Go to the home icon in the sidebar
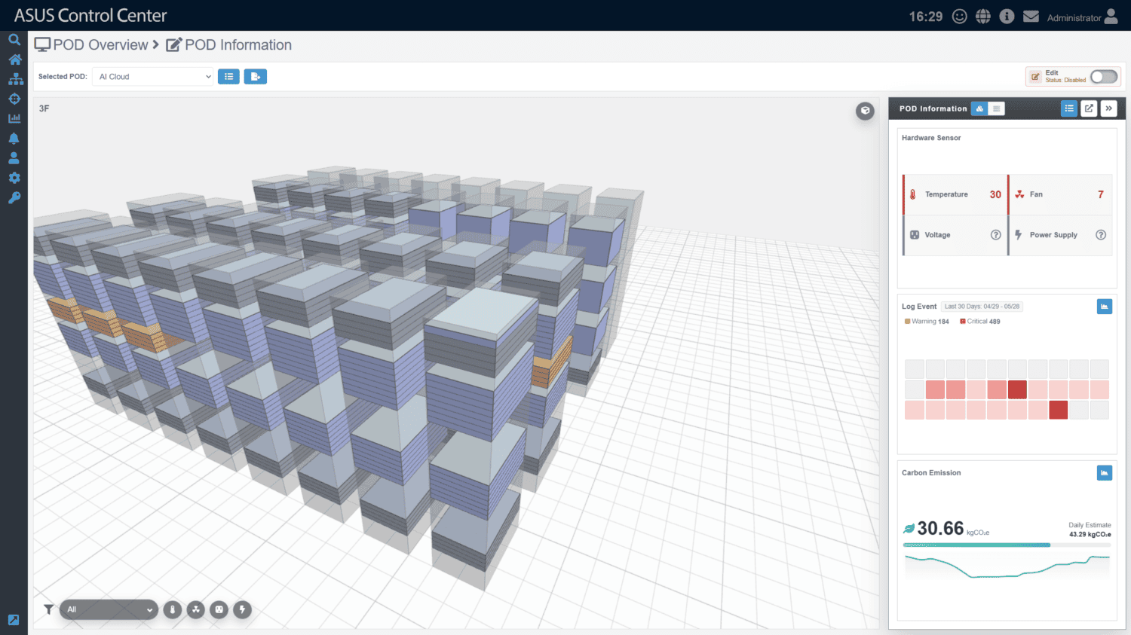Viewport: 1131px width, 635px height. [14, 60]
